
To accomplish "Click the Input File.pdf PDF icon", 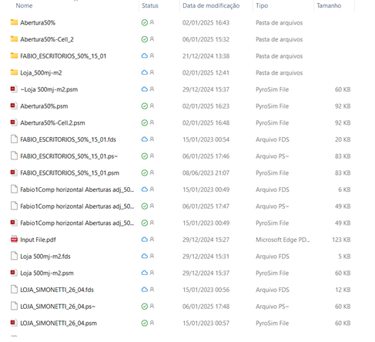I will coord(14,240).
